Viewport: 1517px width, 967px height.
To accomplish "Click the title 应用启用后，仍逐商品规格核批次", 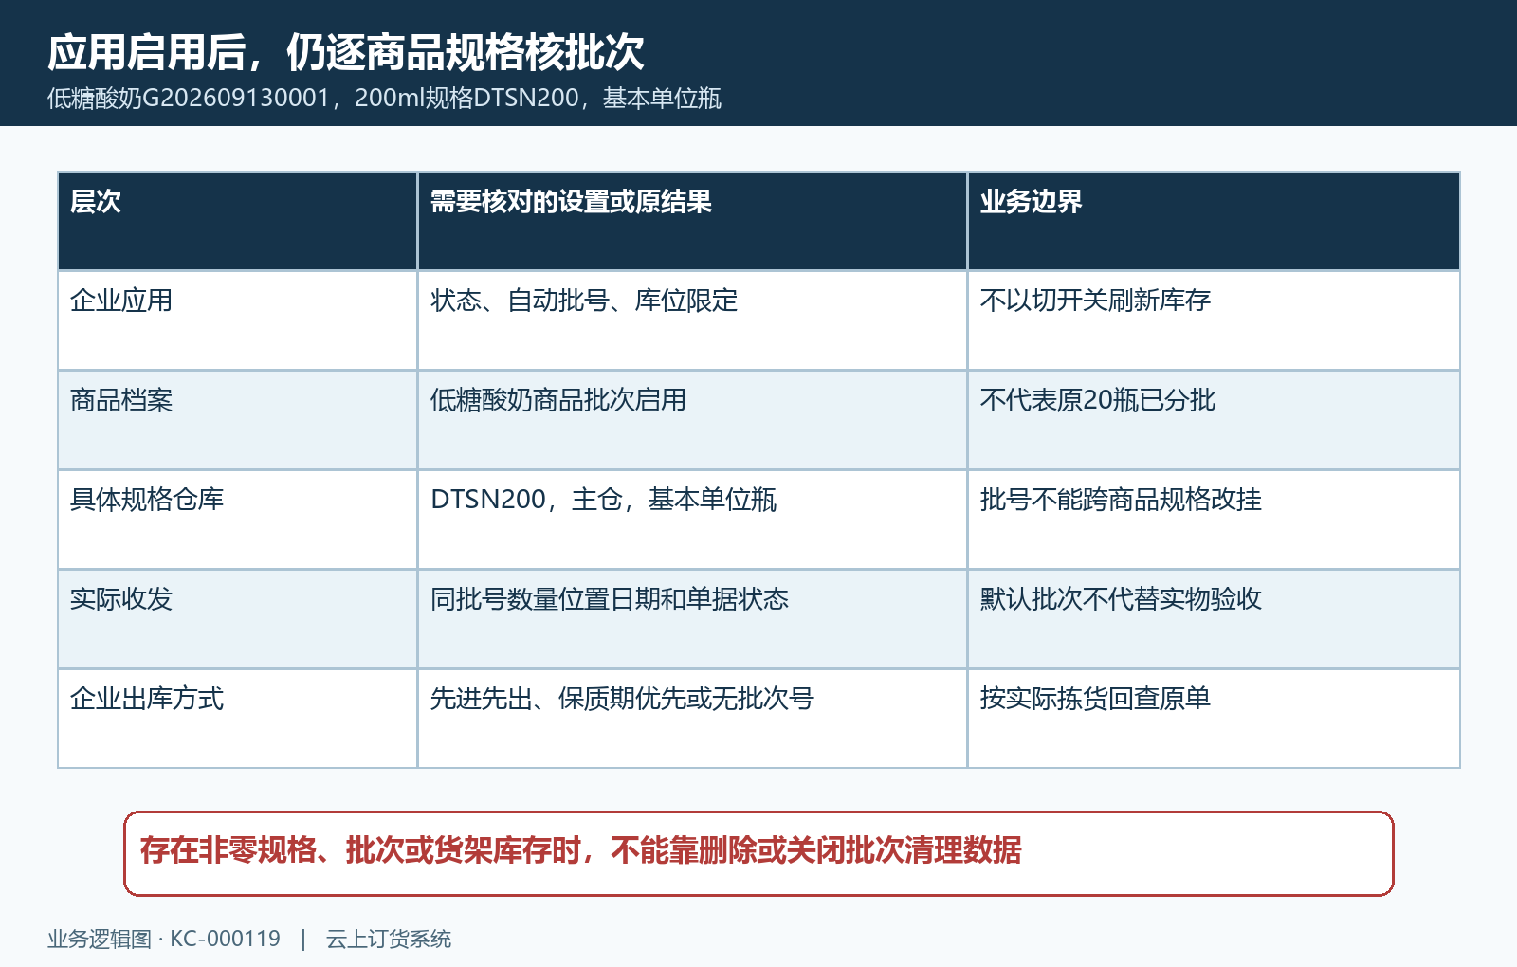I will point(346,52).
